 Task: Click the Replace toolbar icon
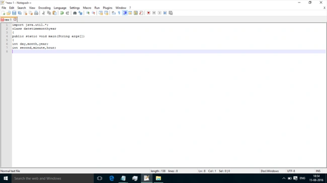[80, 13]
